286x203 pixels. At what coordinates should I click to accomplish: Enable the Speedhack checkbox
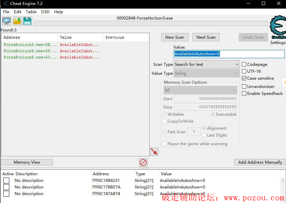(244, 94)
